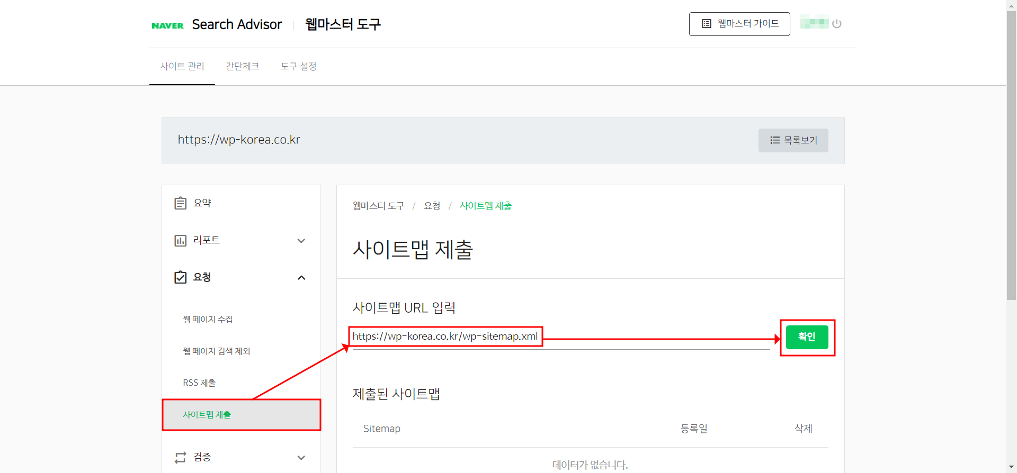1017x473 pixels.
Task: Expand the 검증 section chevron
Action: (301, 458)
